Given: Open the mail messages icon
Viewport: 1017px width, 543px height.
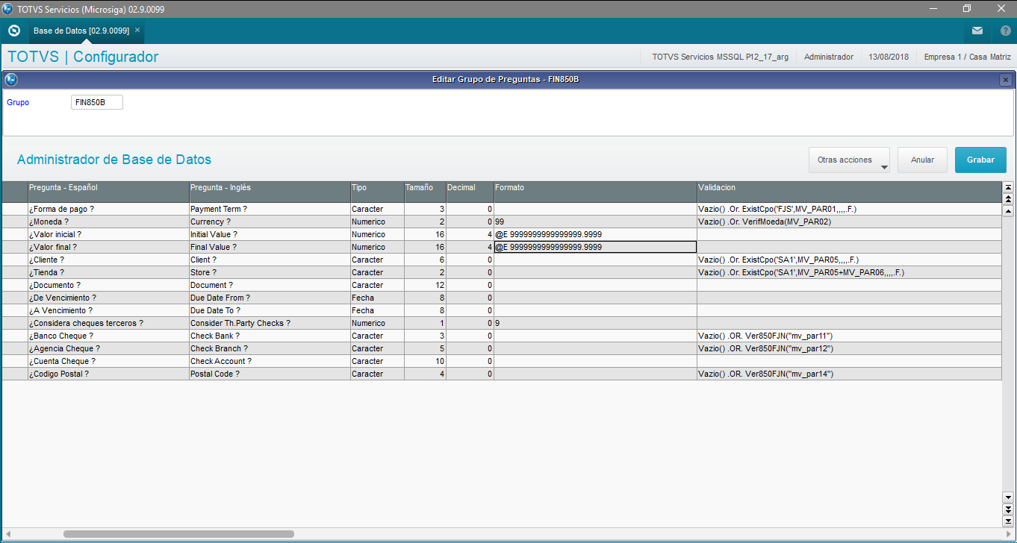Looking at the screenshot, I should pyautogui.click(x=977, y=31).
